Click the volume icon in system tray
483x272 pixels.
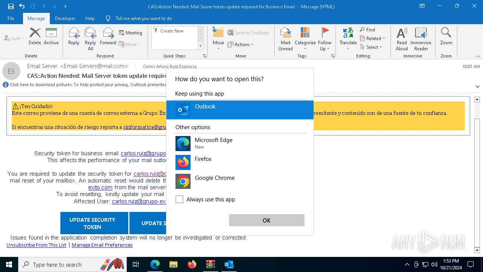click(434, 264)
